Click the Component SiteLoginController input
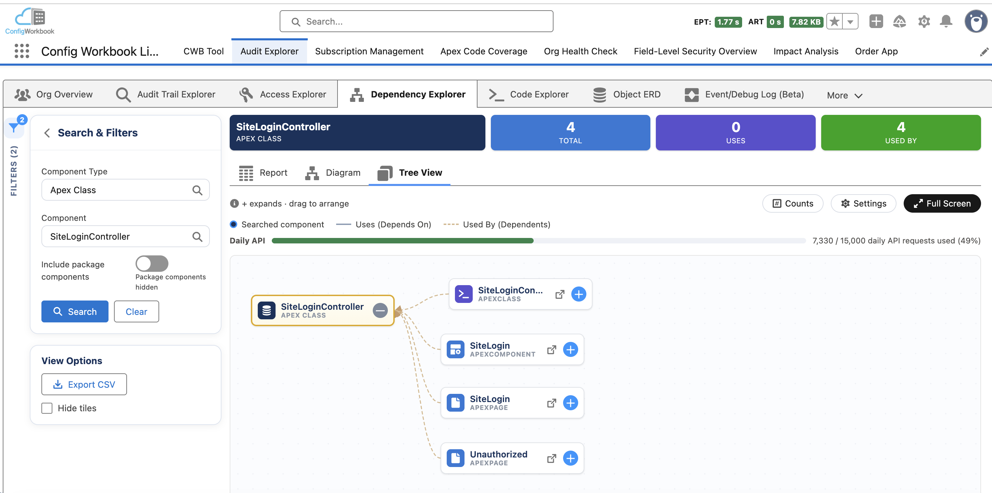 pos(125,237)
